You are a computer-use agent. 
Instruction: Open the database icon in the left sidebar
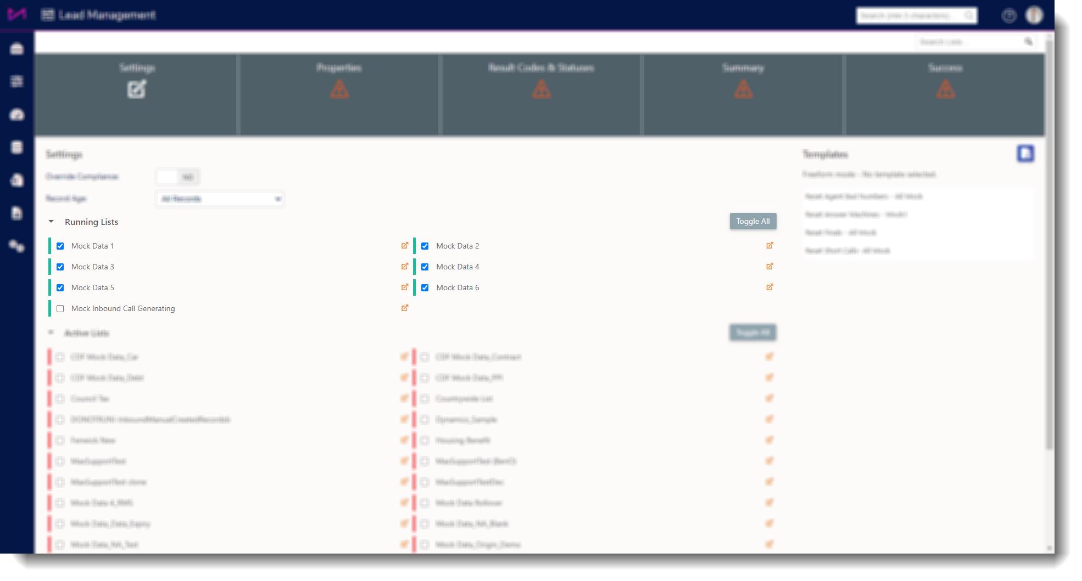point(17,147)
